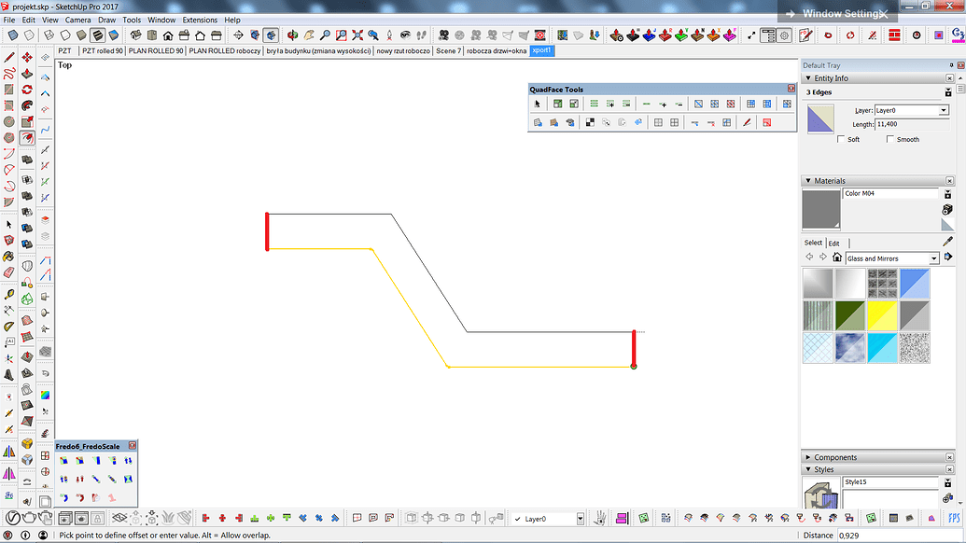The width and height of the screenshot is (966, 543).
Task: Open the Glass and Mirrors materials dropdown
Action: tap(934, 258)
